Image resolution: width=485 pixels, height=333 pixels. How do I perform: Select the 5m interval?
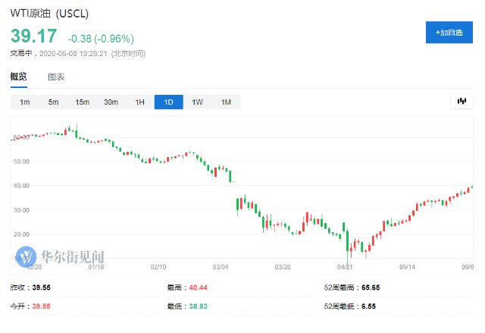coord(53,102)
